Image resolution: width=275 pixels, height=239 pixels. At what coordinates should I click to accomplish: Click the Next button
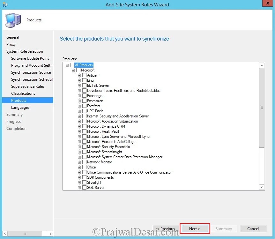coord(194,228)
